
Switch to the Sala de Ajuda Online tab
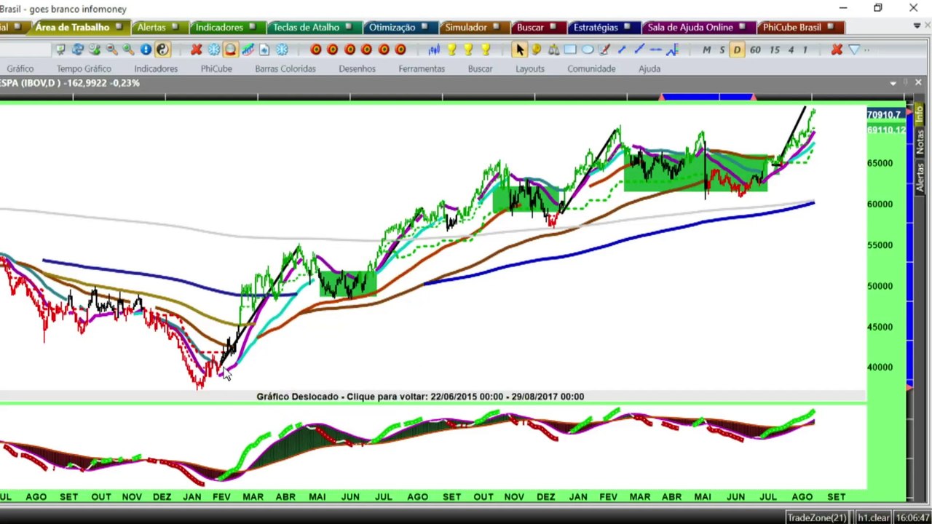click(698, 27)
